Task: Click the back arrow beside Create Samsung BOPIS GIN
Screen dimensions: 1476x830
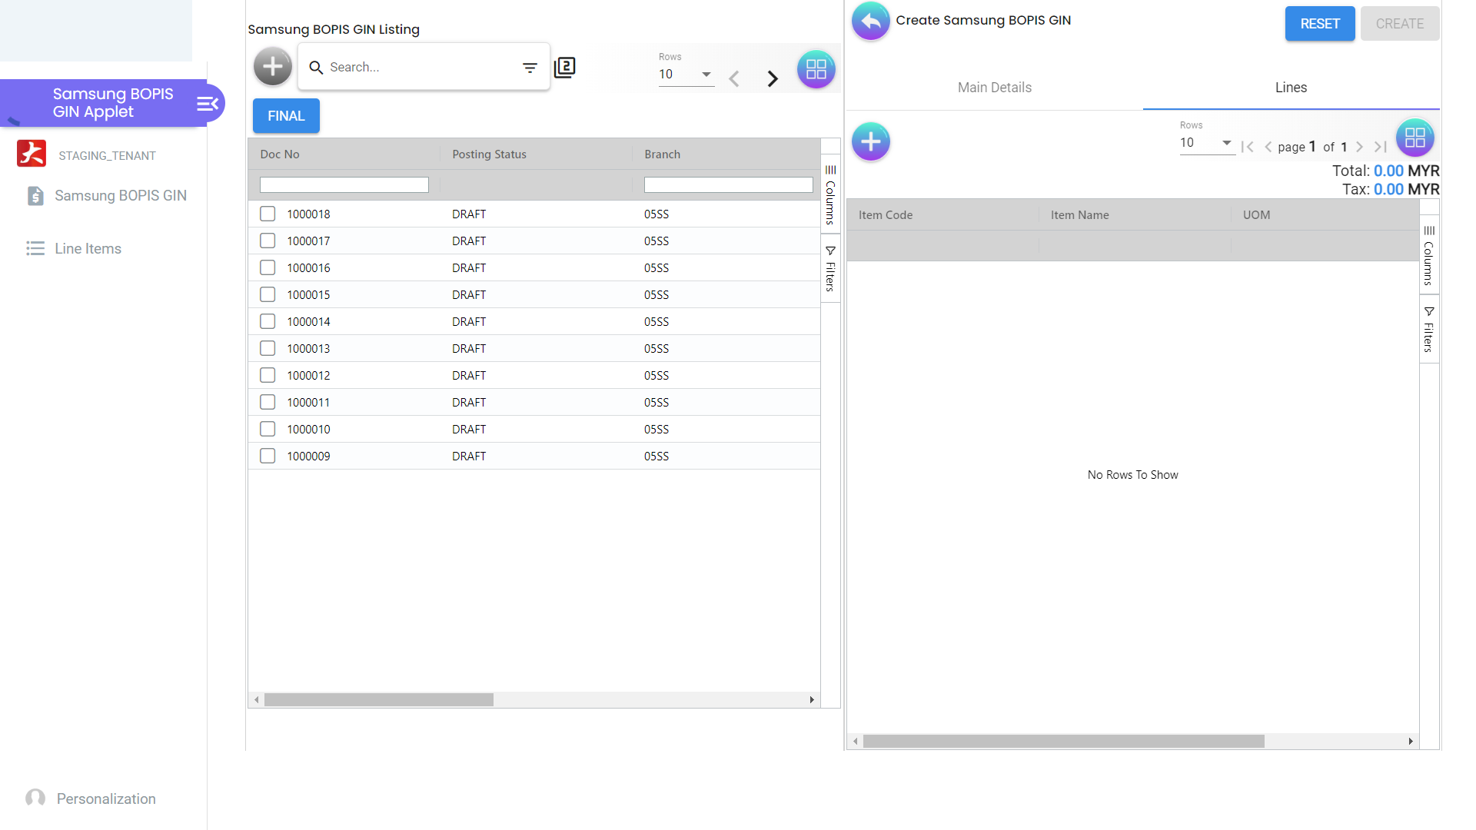Action: (x=870, y=22)
